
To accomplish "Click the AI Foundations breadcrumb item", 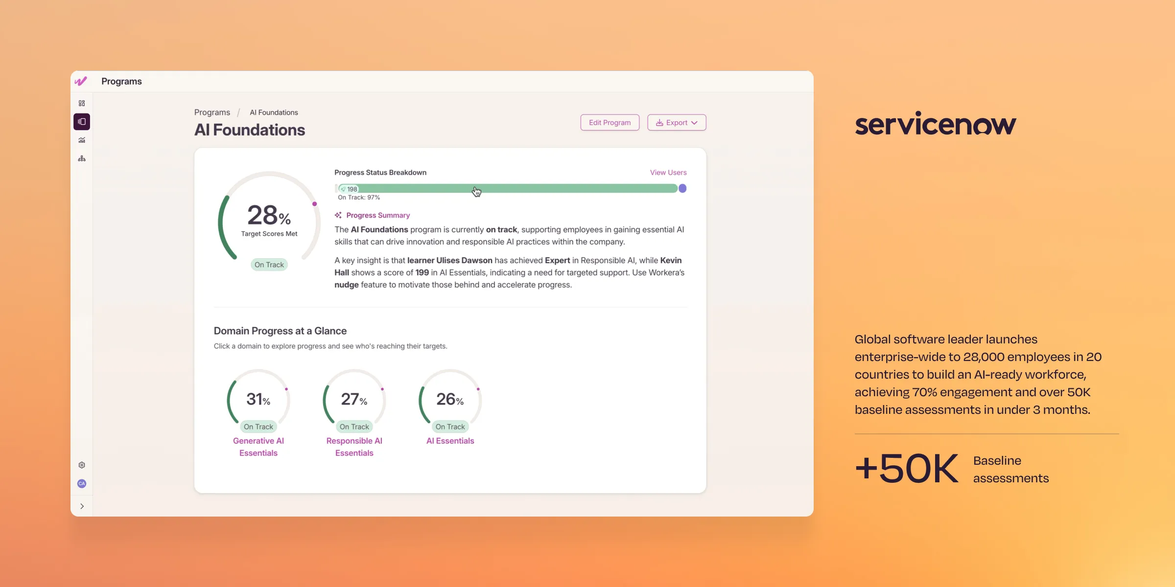I will (x=274, y=113).
